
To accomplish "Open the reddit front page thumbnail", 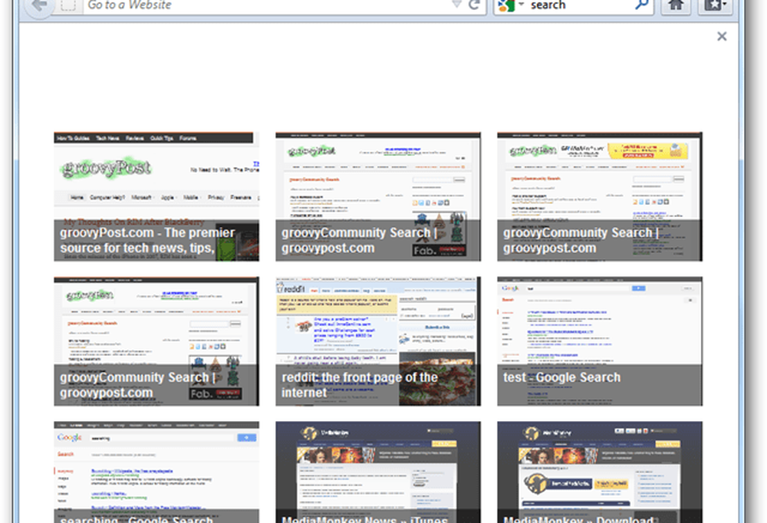I will click(378, 341).
